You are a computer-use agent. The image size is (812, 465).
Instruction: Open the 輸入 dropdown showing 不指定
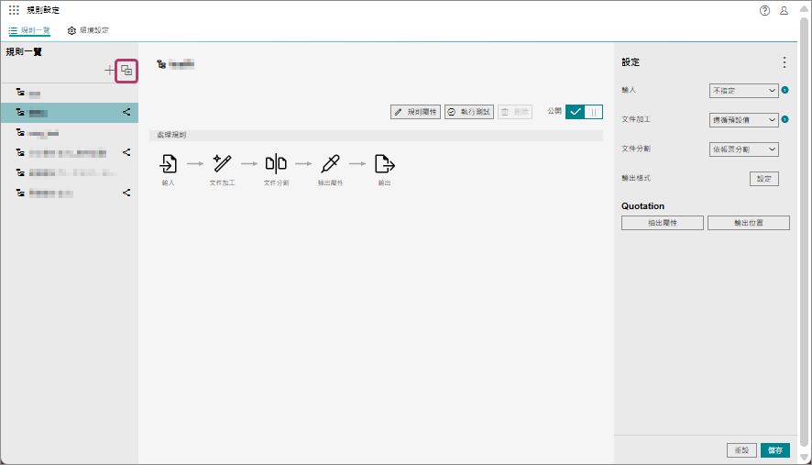tap(743, 91)
